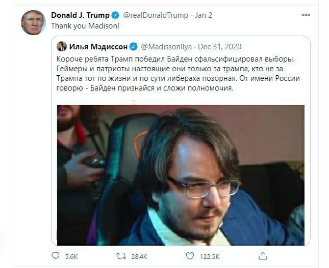This screenshot has width=329, height=268.
Task: Click the quoted author's blue verified badge
Action: click(133, 47)
